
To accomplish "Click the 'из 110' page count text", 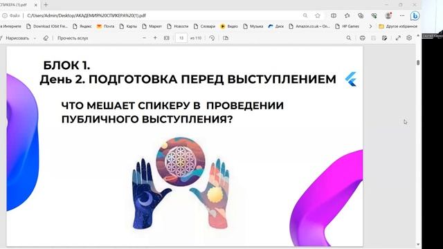I will tap(196, 38).
